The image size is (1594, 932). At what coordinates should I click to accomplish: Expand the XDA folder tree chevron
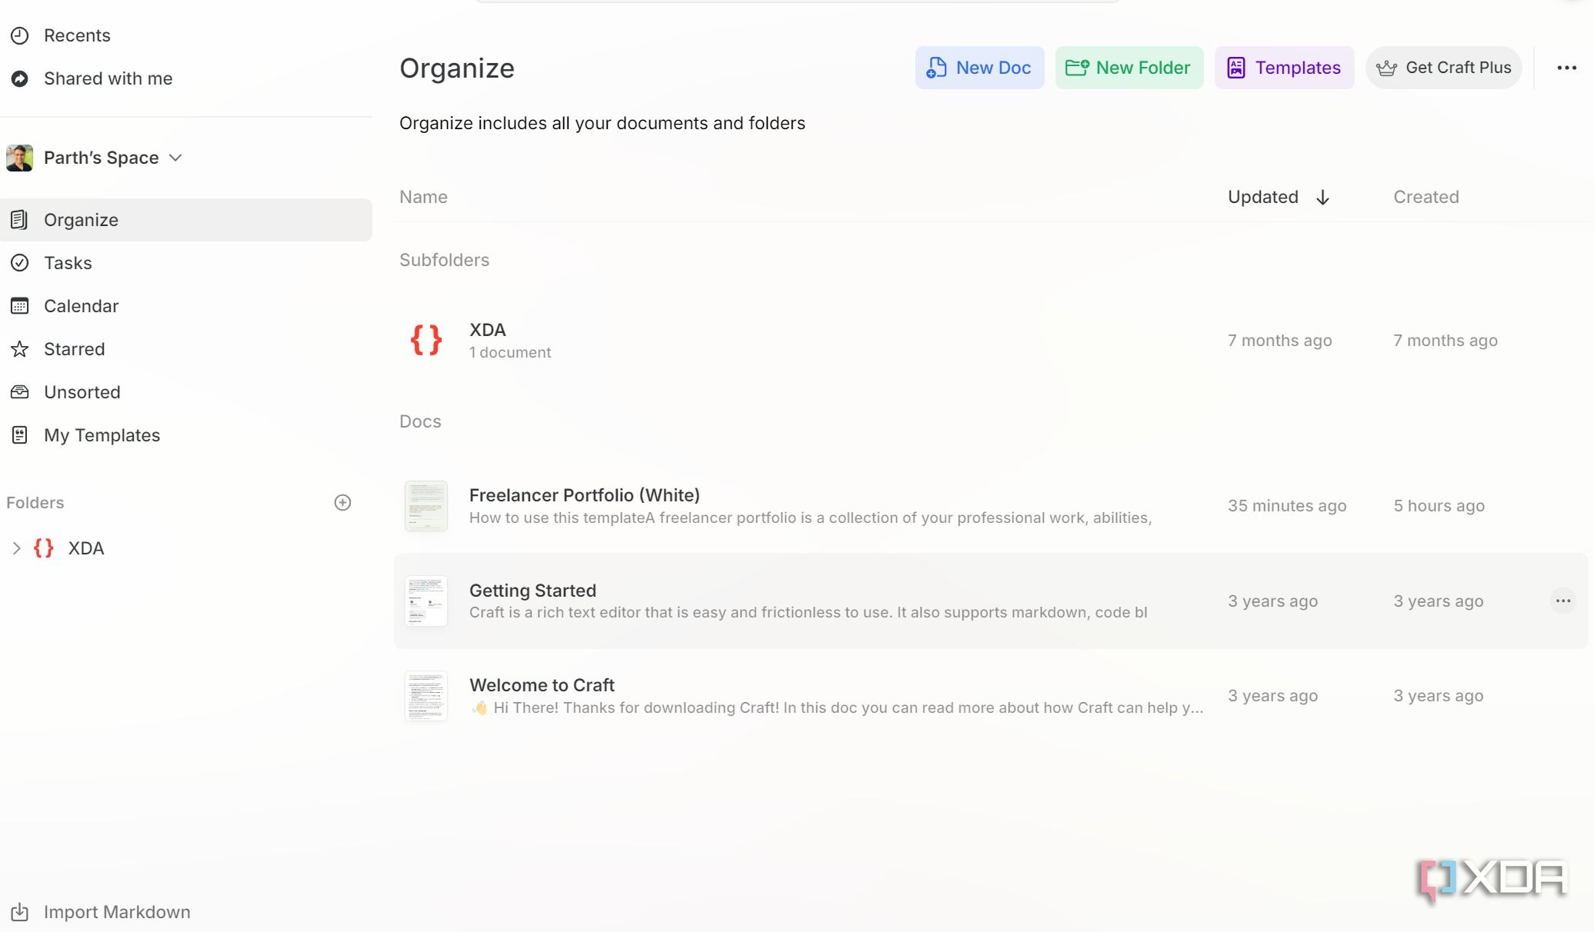16,548
